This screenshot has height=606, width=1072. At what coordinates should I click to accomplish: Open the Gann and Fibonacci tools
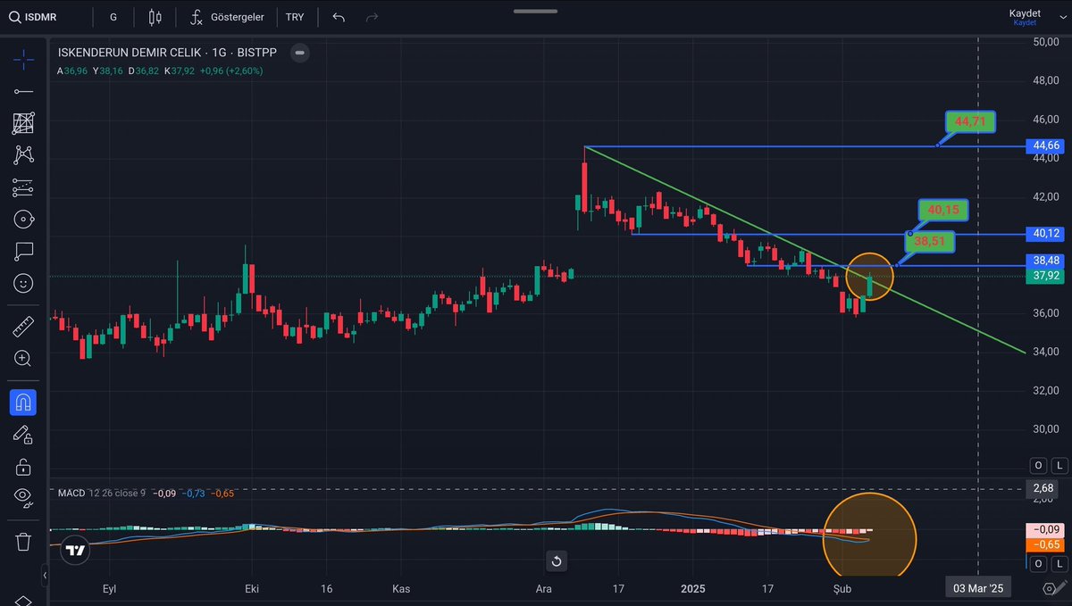point(24,123)
